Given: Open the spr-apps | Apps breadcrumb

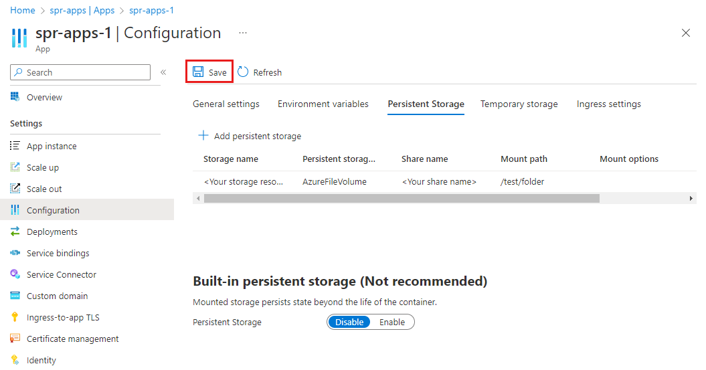Looking at the screenshot, I should (82, 11).
